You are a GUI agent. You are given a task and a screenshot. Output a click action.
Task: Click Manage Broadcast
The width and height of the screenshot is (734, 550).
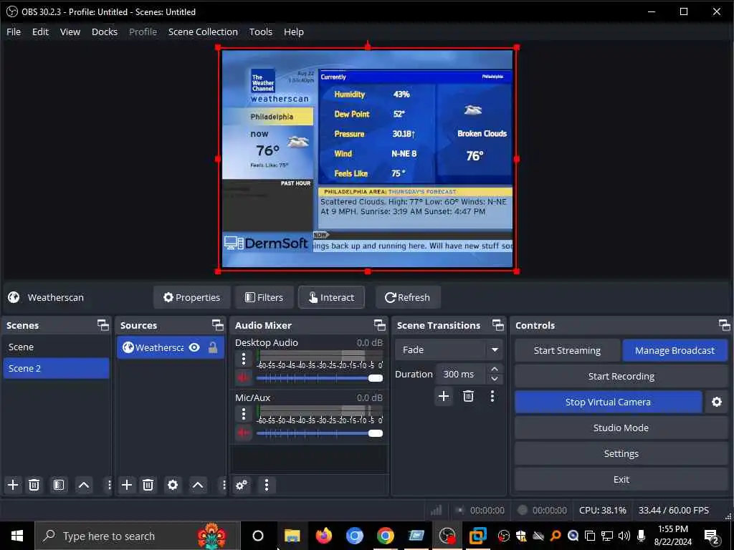[675, 351]
